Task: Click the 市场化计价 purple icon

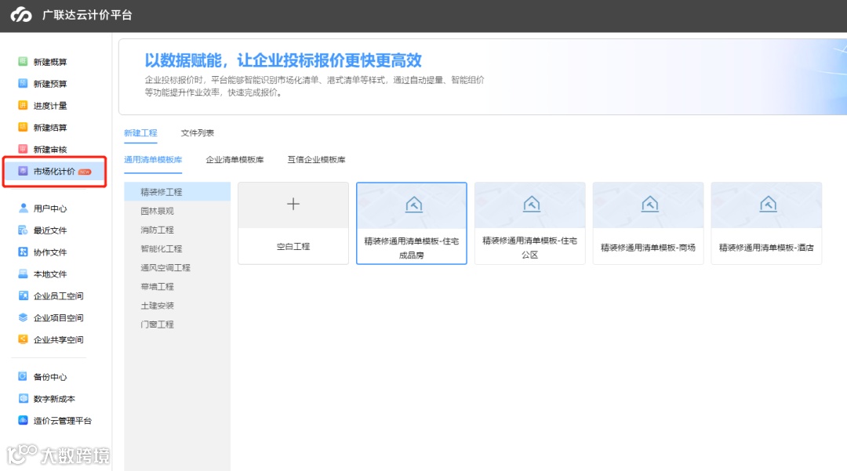Action: 23,171
